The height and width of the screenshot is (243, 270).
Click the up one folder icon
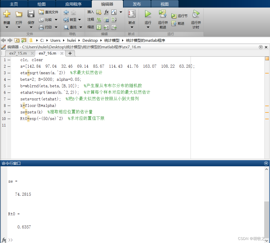pos(17,40)
